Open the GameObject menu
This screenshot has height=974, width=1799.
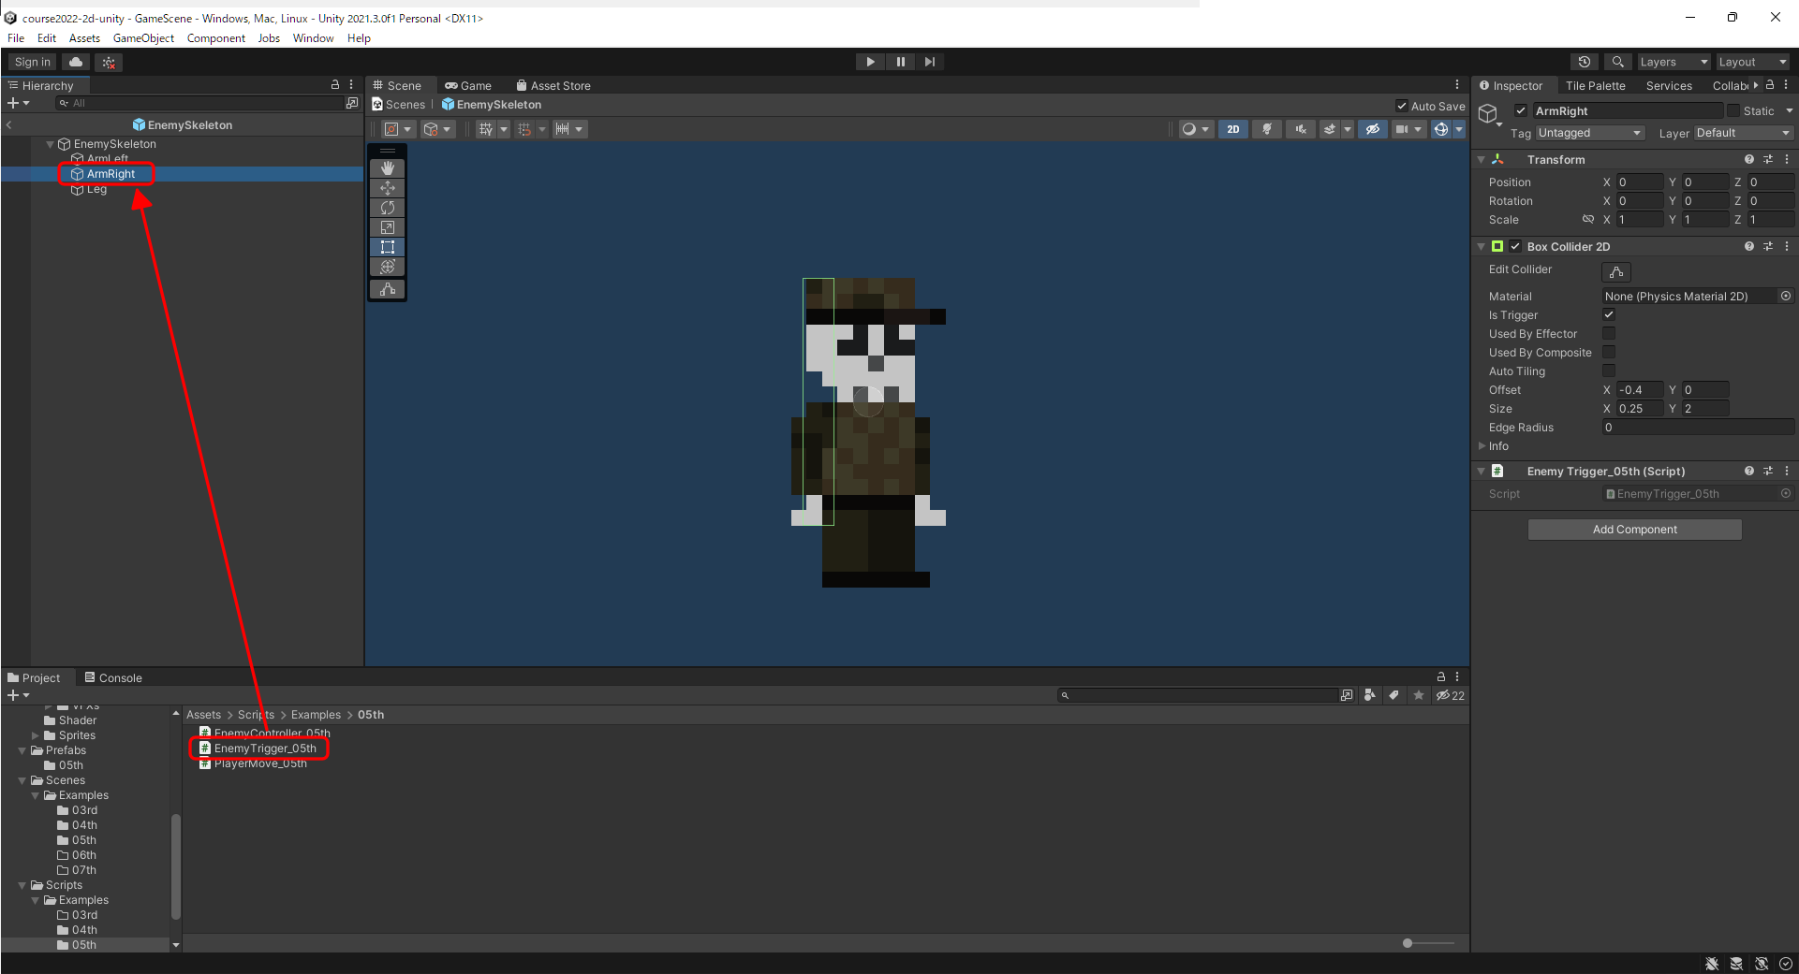coord(143,38)
